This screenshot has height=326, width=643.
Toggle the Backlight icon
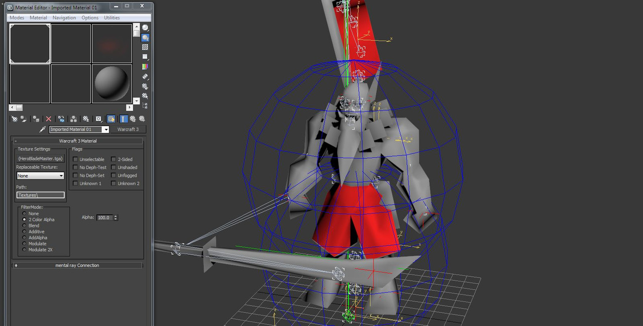tap(145, 38)
